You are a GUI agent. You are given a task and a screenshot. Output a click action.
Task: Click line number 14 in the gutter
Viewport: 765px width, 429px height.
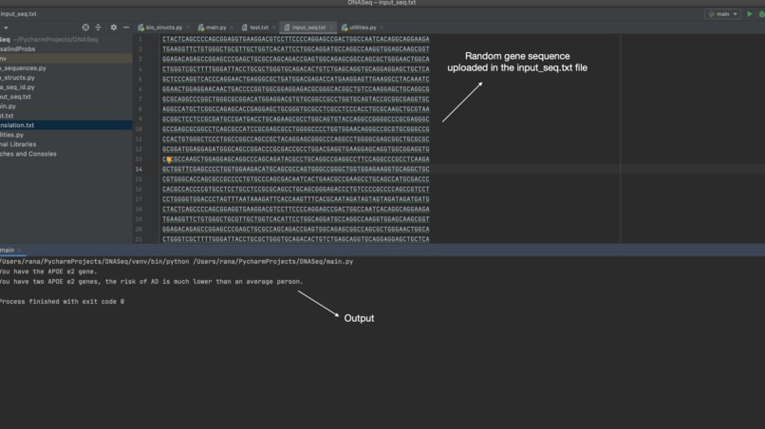coord(139,169)
